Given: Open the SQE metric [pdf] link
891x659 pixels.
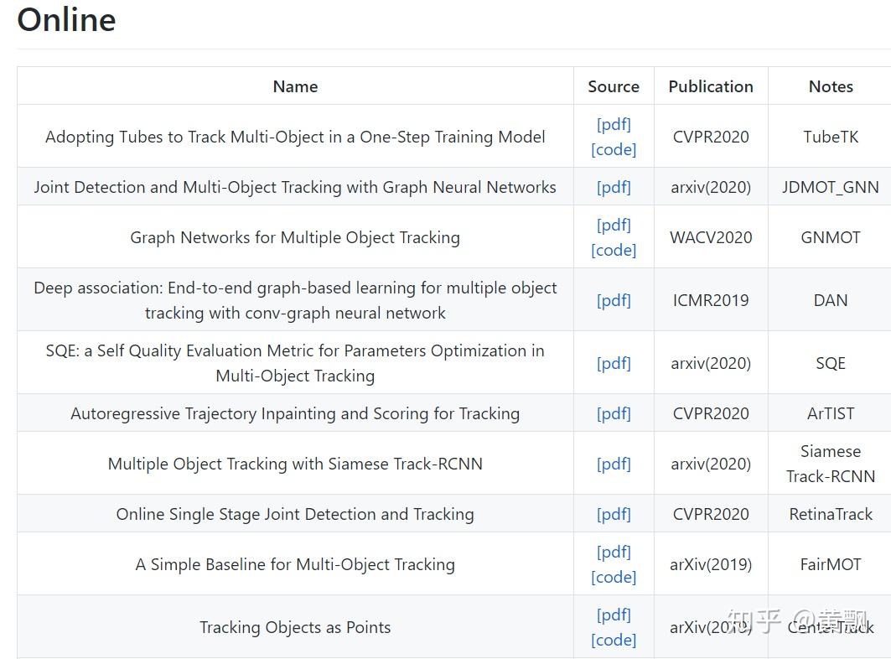Looking at the screenshot, I should (614, 363).
